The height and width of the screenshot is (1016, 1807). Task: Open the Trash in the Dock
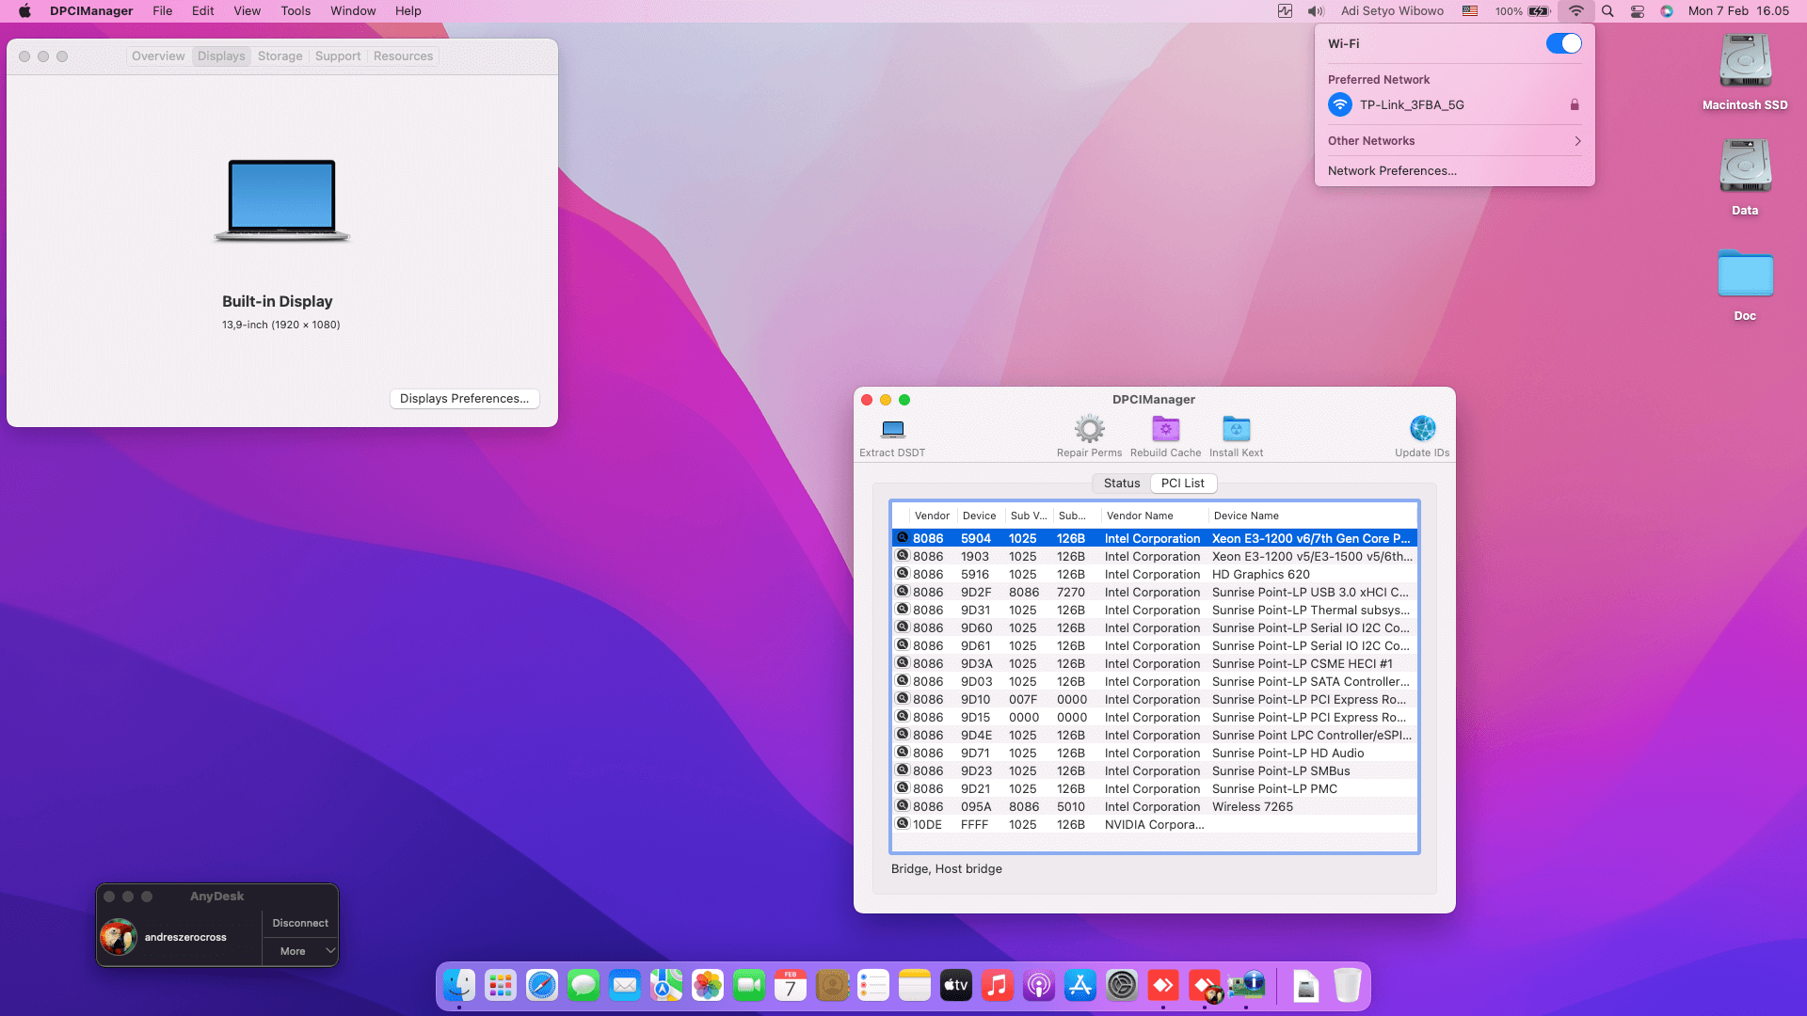pyautogui.click(x=1348, y=985)
